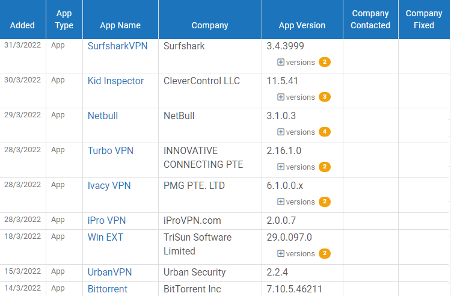Expand versions list for Win EXT
This screenshot has width=451, height=296.
tap(295, 254)
